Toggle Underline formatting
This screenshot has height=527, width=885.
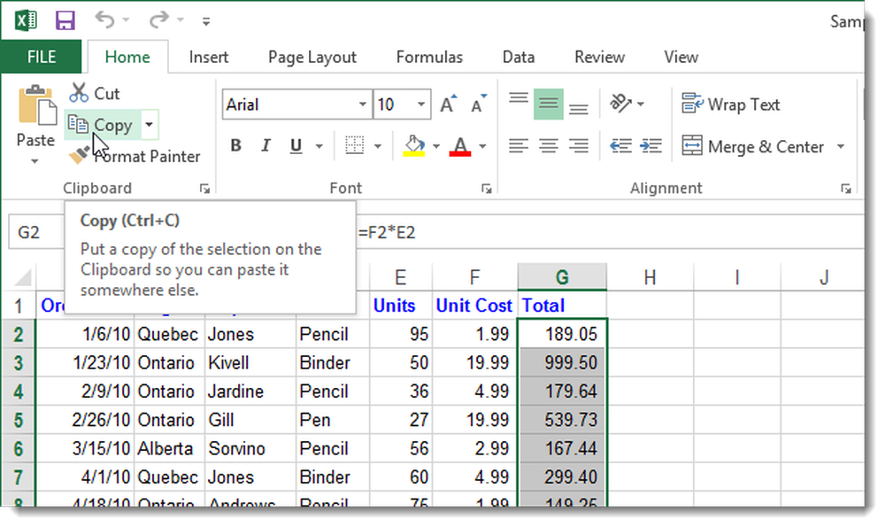pos(296,146)
